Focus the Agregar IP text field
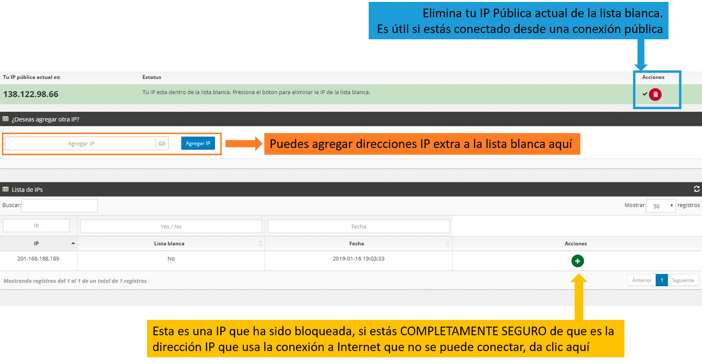 (80, 144)
